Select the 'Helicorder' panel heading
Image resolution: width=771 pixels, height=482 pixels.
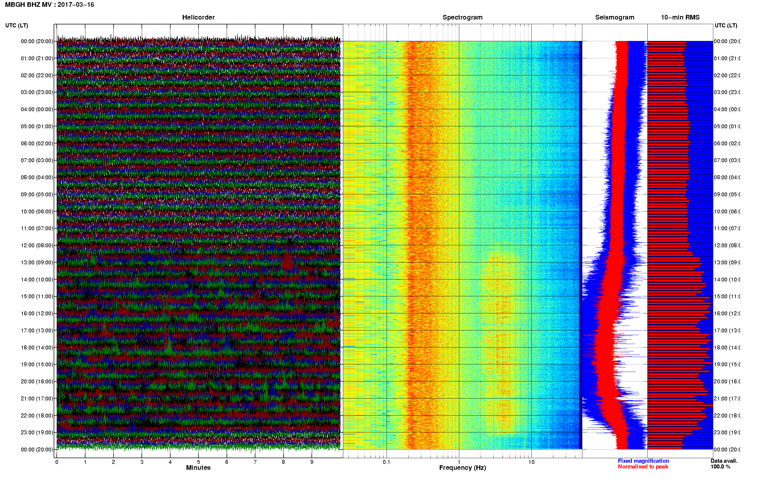pos(198,18)
